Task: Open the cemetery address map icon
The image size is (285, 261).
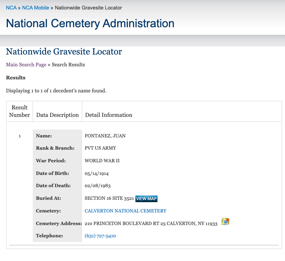Action: tap(225, 222)
